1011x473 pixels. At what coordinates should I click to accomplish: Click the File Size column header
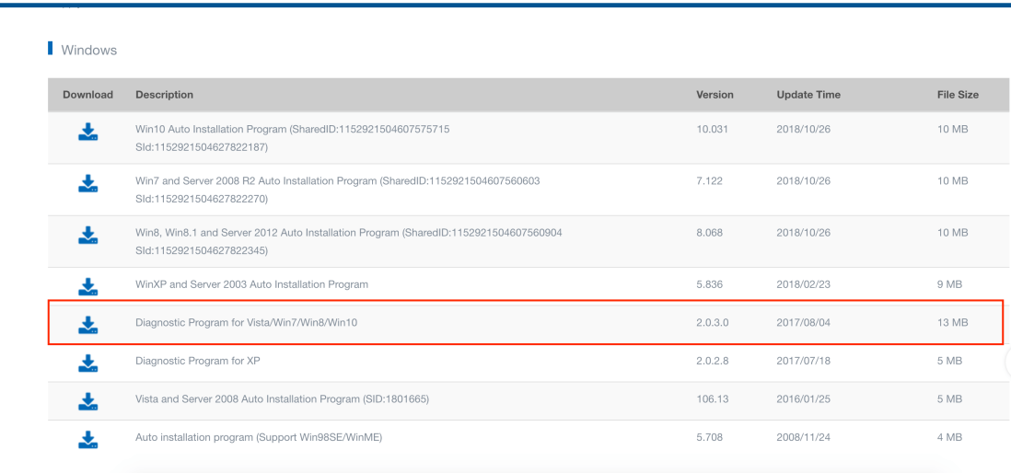(957, 95)
